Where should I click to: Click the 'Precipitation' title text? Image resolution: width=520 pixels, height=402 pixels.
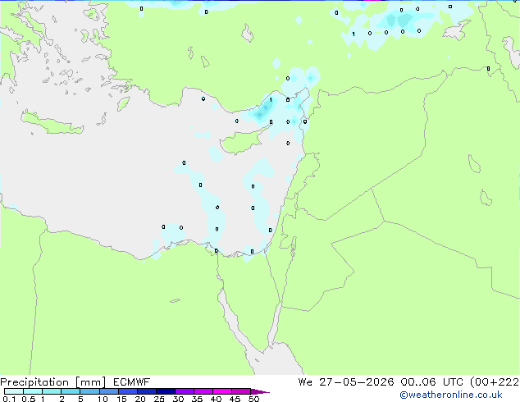(x=34, y=382)
